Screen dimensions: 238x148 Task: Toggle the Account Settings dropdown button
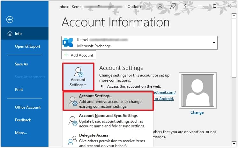(78, 77)
